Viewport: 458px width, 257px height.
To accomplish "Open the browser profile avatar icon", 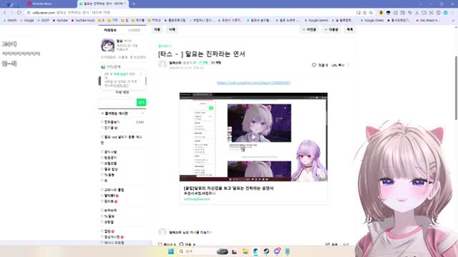I will (445, 13).
